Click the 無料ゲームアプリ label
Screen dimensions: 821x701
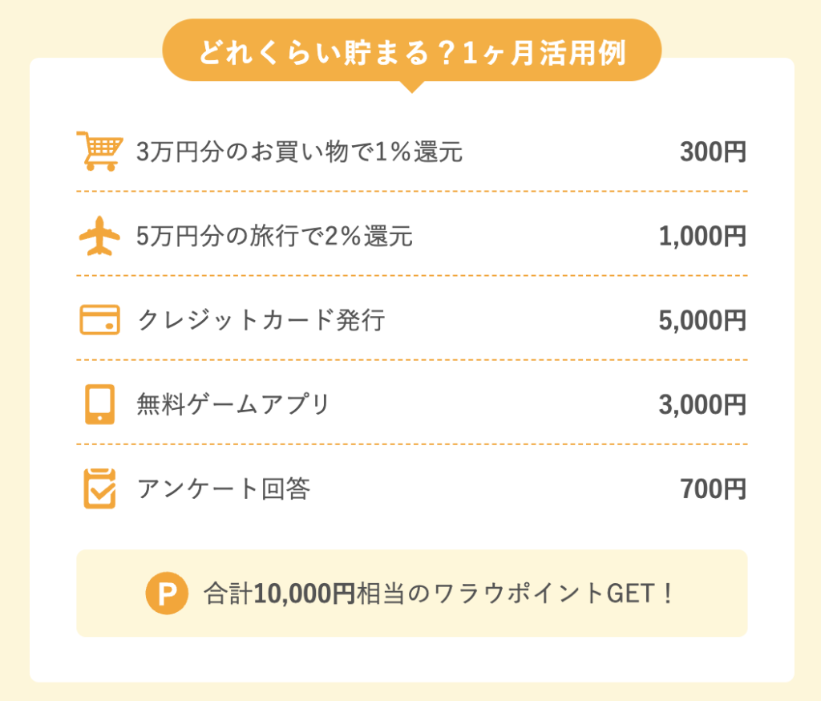[x=233, y=405]
